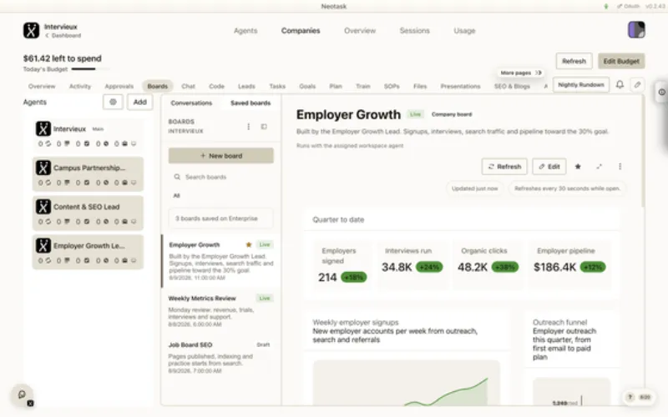Viewport: 668px width, 417px height.
Task: Click the "$61.42 left to spend" text
Action: point(62,58)
